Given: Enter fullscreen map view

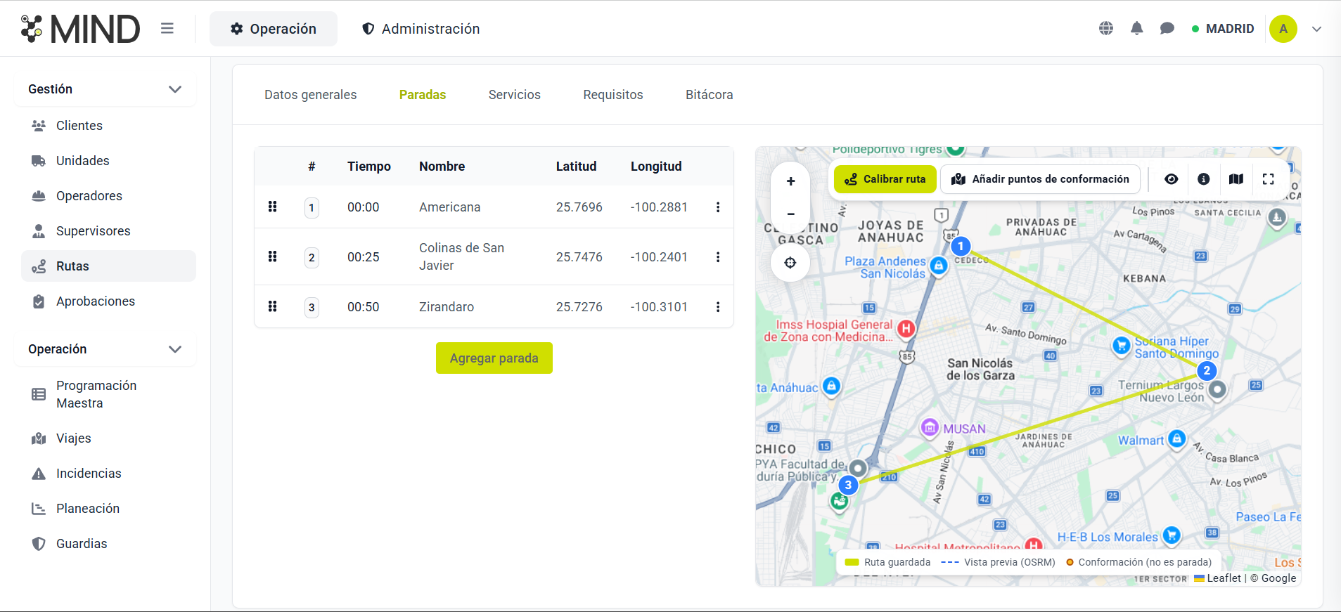Looking at the screenshot, I should coord(1268,179).
